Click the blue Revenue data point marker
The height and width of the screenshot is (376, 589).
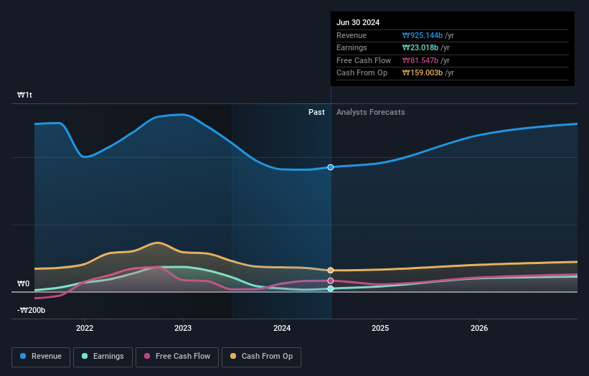point(331,167)
